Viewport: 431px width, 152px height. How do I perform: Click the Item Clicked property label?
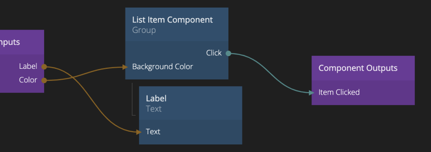click(339, 92)
